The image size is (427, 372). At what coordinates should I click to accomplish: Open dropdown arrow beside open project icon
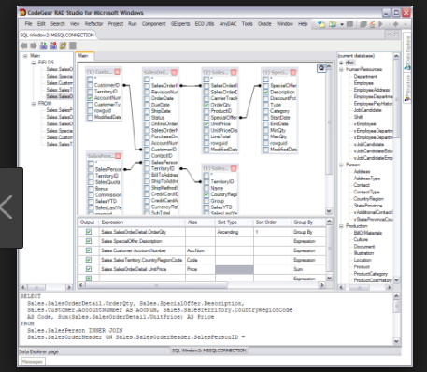point(342,24)
